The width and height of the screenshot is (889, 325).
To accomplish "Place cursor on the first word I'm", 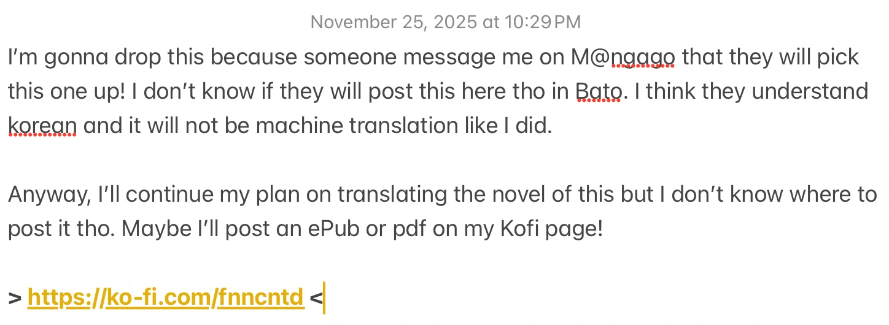I will click(22, 58).
